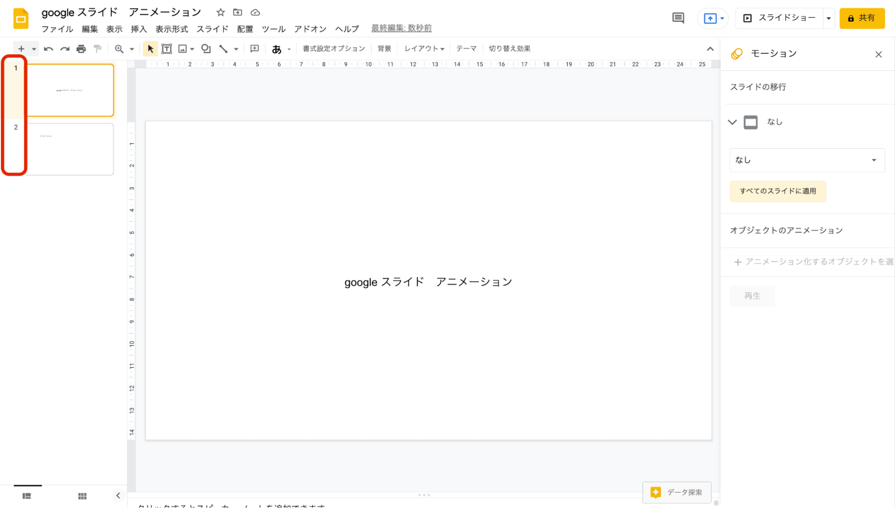Open the レイアウト dropdown
This screenshot has height=508, width=896.
424,48
